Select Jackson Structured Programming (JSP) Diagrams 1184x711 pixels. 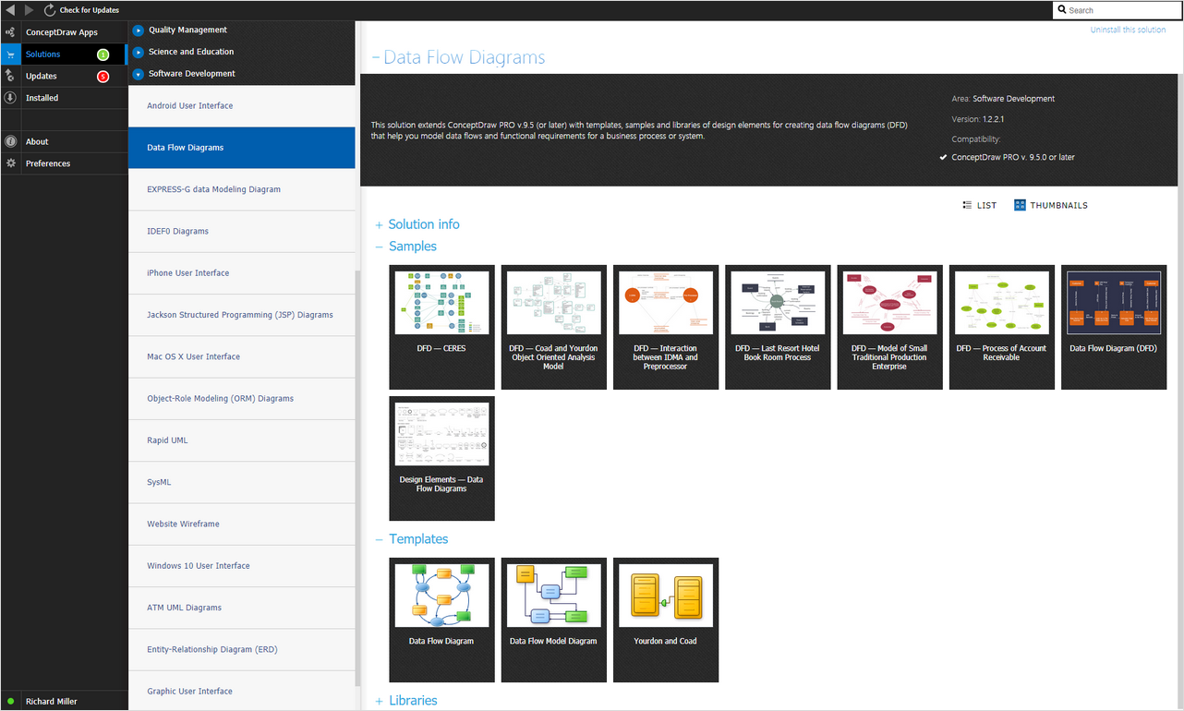pyautogui.click(x=241, y=315)
